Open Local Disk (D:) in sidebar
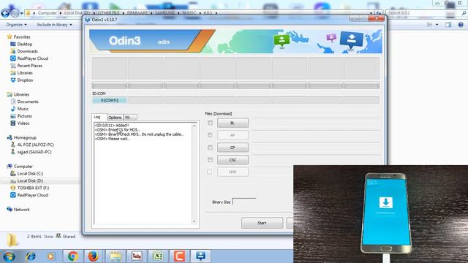The image size is (468, 263). [30, 180]
